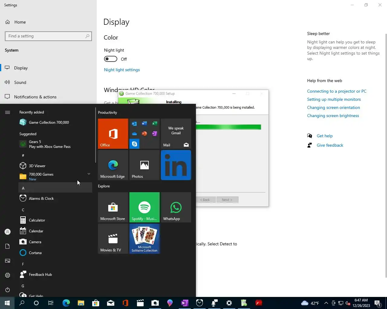The image size is (387, 309).
Task: Open Camera app in Start list
Action: click(x=55, y=242)
